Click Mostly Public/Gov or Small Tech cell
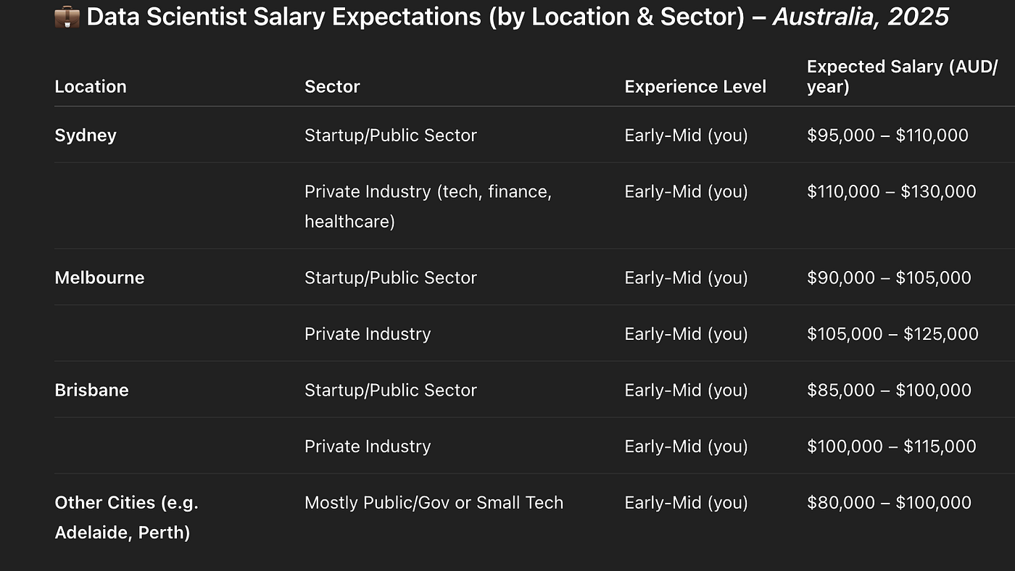 (434, 502)
